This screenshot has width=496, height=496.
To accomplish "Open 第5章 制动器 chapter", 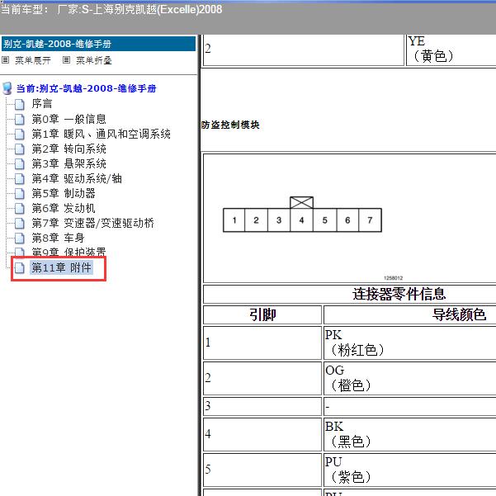I will [x=64, y=193].
